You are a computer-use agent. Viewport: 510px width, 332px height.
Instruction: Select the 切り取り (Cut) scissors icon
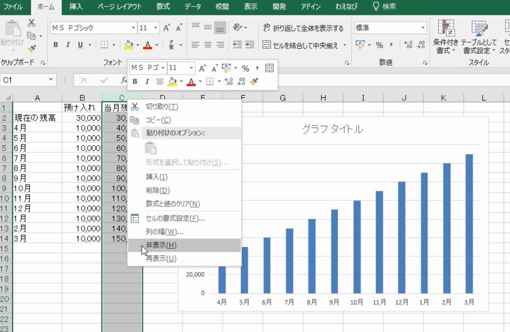coord(31,23)
